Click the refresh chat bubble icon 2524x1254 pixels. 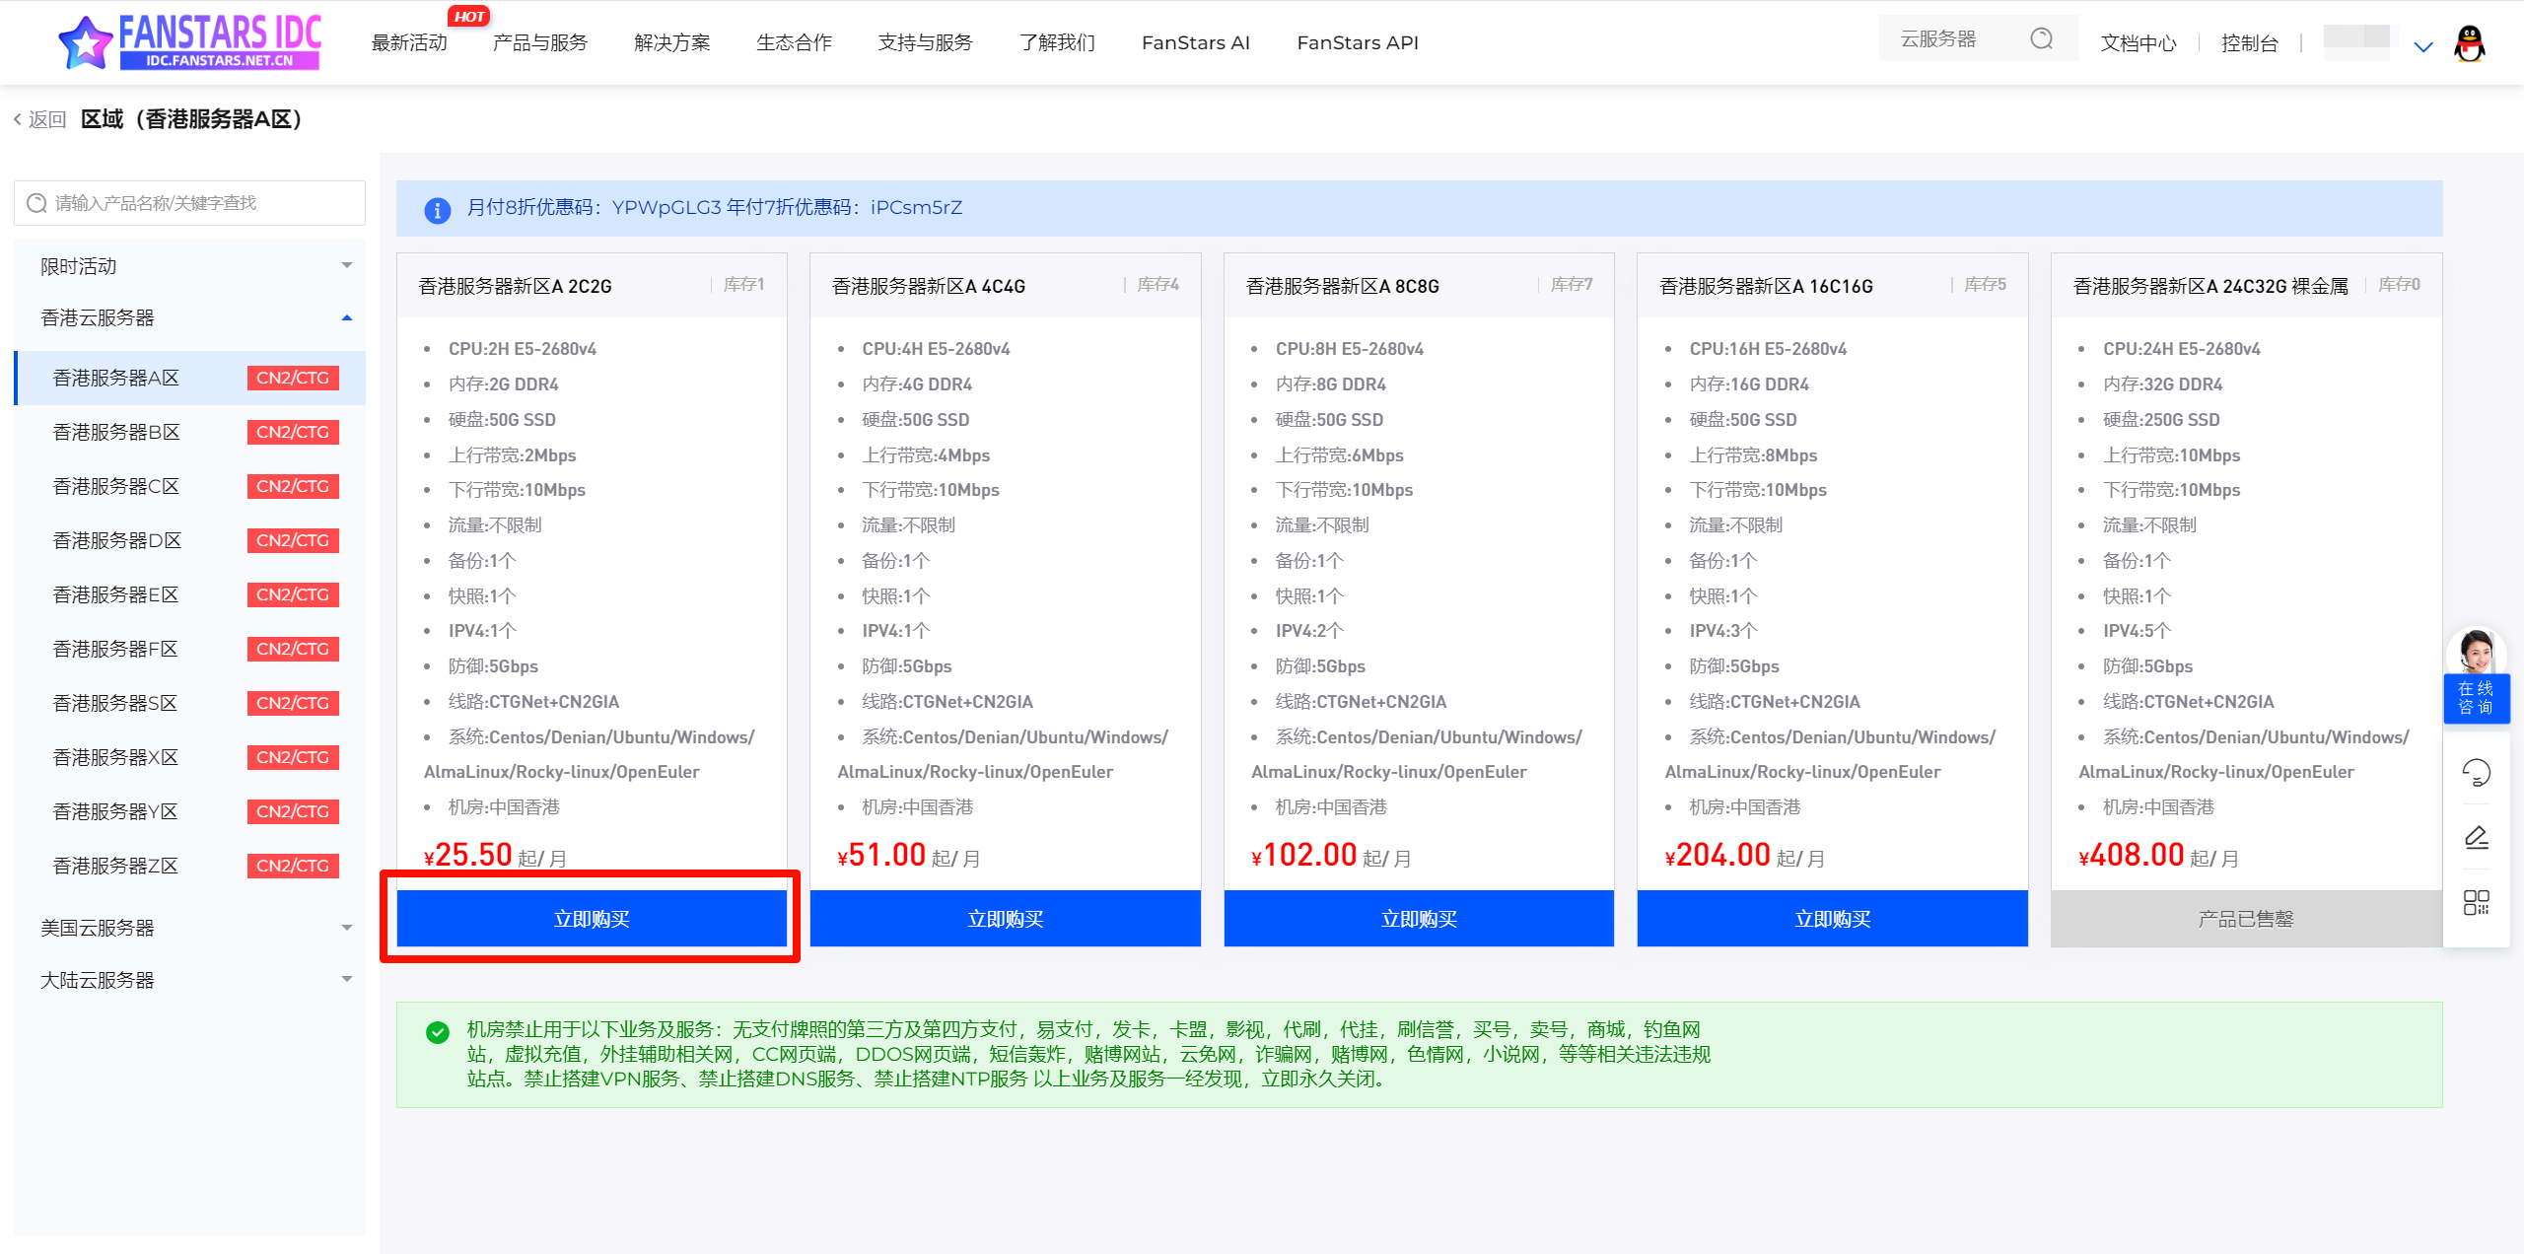(x=2476, y=772)
